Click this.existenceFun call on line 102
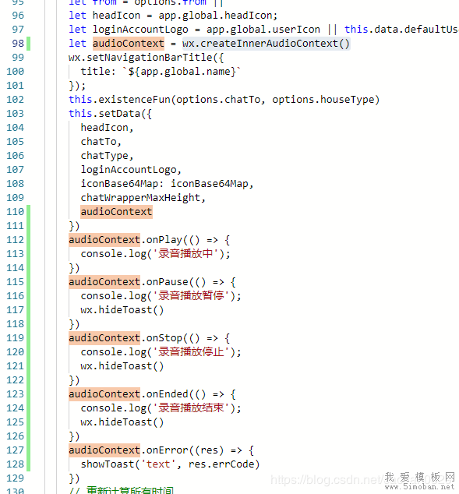This screenshot has width=459, height=494. tap(119, 100)
